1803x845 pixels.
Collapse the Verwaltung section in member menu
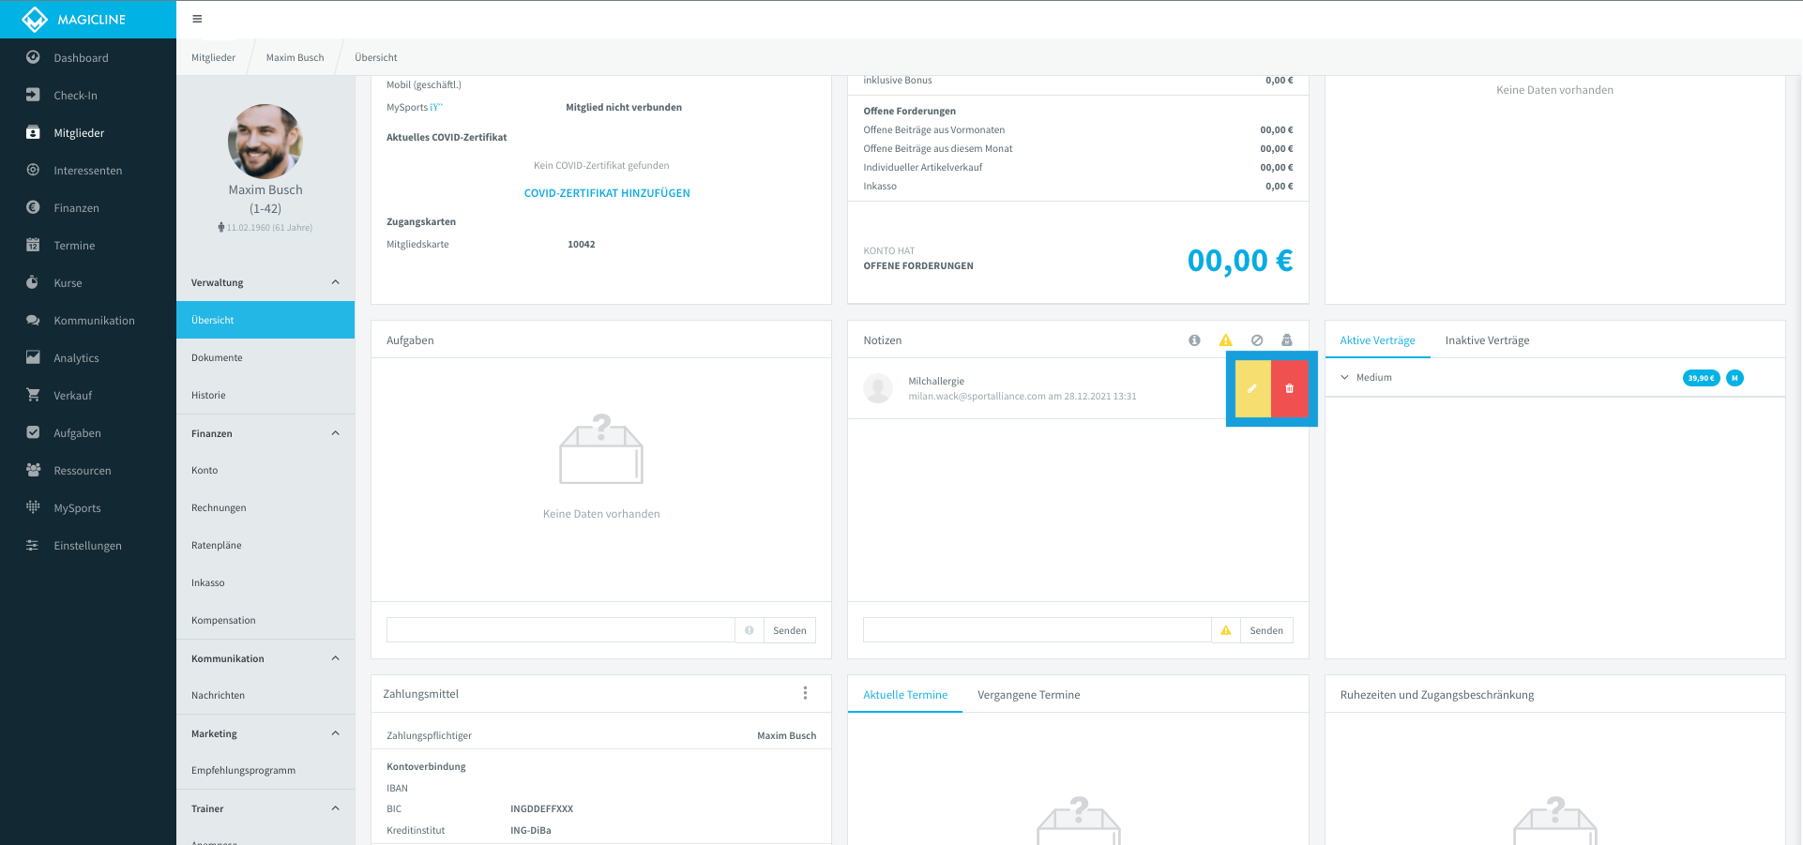(x=336, y=282)
